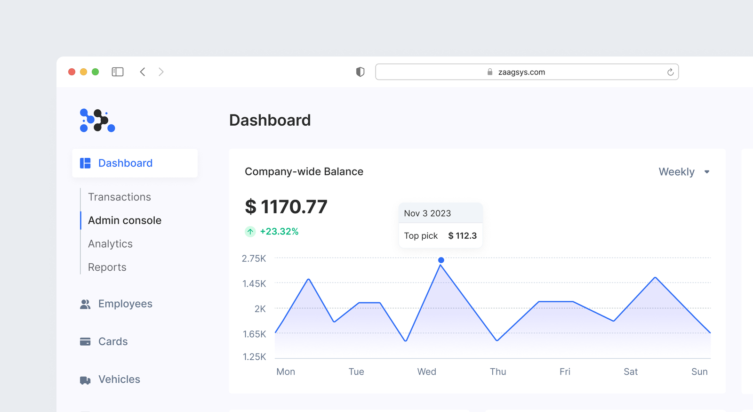Click the blue peak data point on Wed
The image size is (753, 412).
[x=441, y=260]
